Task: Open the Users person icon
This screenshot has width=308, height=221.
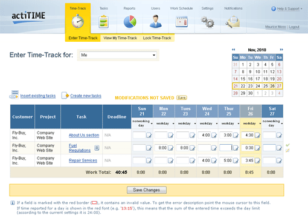Action: point(155,21)
